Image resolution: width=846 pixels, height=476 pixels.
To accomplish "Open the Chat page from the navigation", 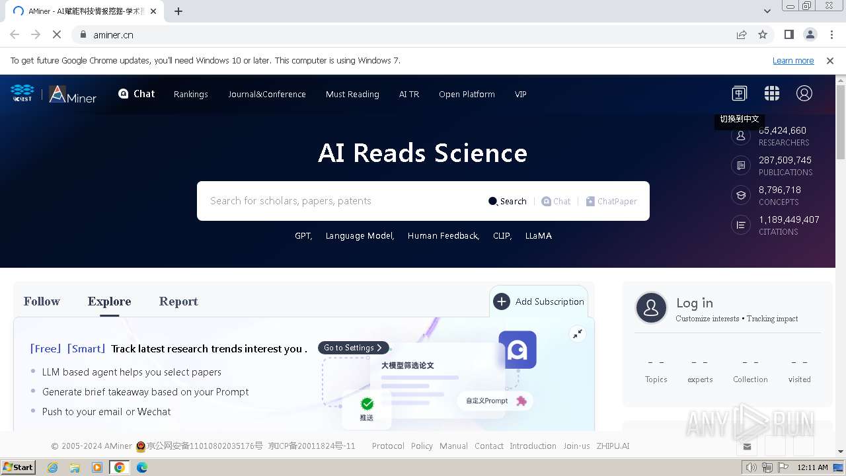I will pos(137,94).
